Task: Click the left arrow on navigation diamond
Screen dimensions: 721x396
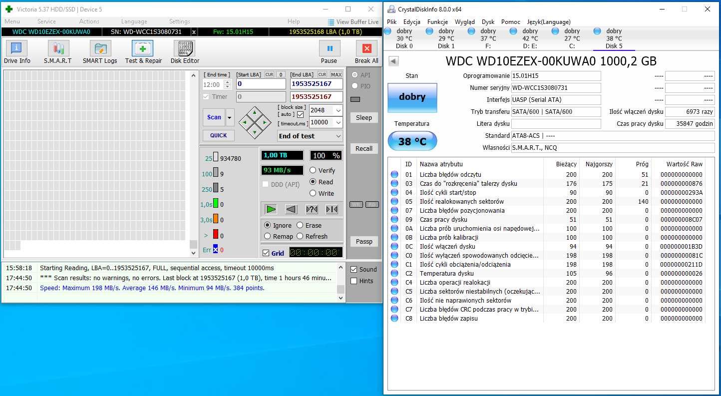Action: coord(245,122)
